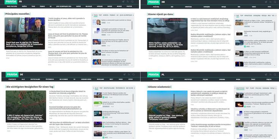The image size is (279, 139).
Task: Open POČETNA in HR navigation bar
Action: 156,7
